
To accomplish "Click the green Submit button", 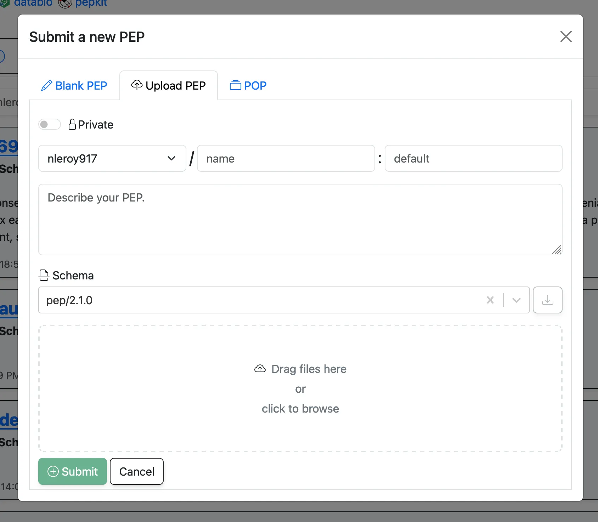I will (x=73, y=471).
